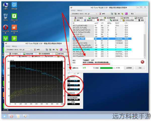Click the thermometer 34℃ indicator in the health window
This screenshot has width=151, height=121.
click(x=102, y=14)
